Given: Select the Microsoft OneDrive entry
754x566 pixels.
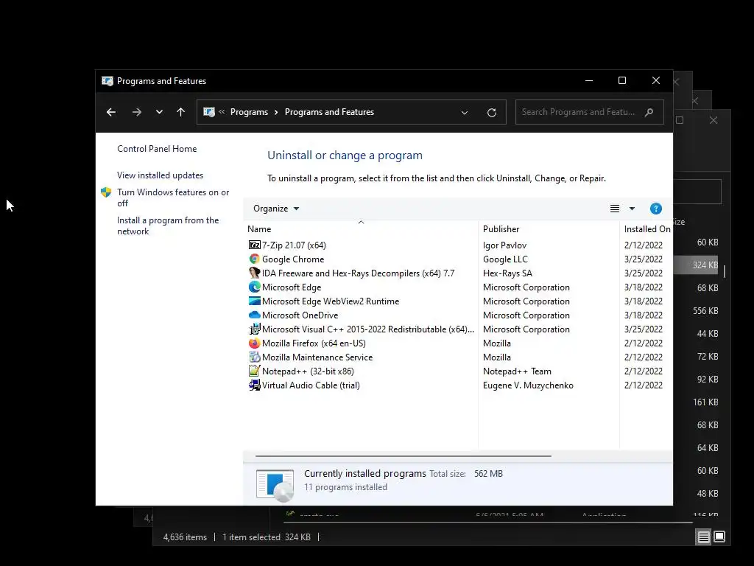Looking at the screenshot, I should pyautogui.click(x=300, y=315).
